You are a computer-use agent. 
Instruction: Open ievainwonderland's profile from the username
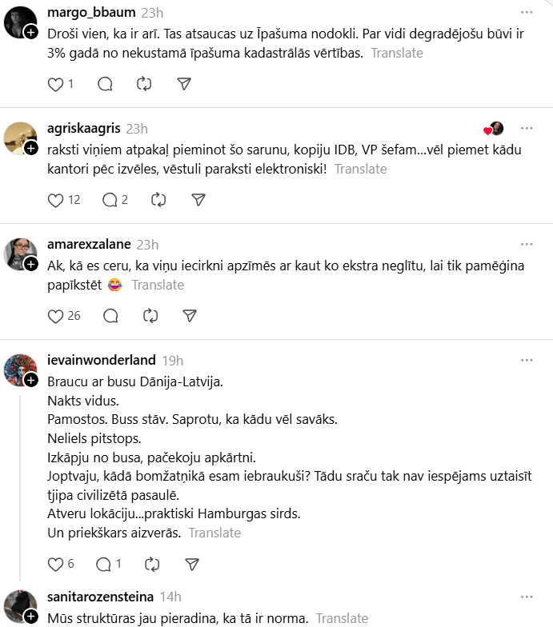coord(102,360)
